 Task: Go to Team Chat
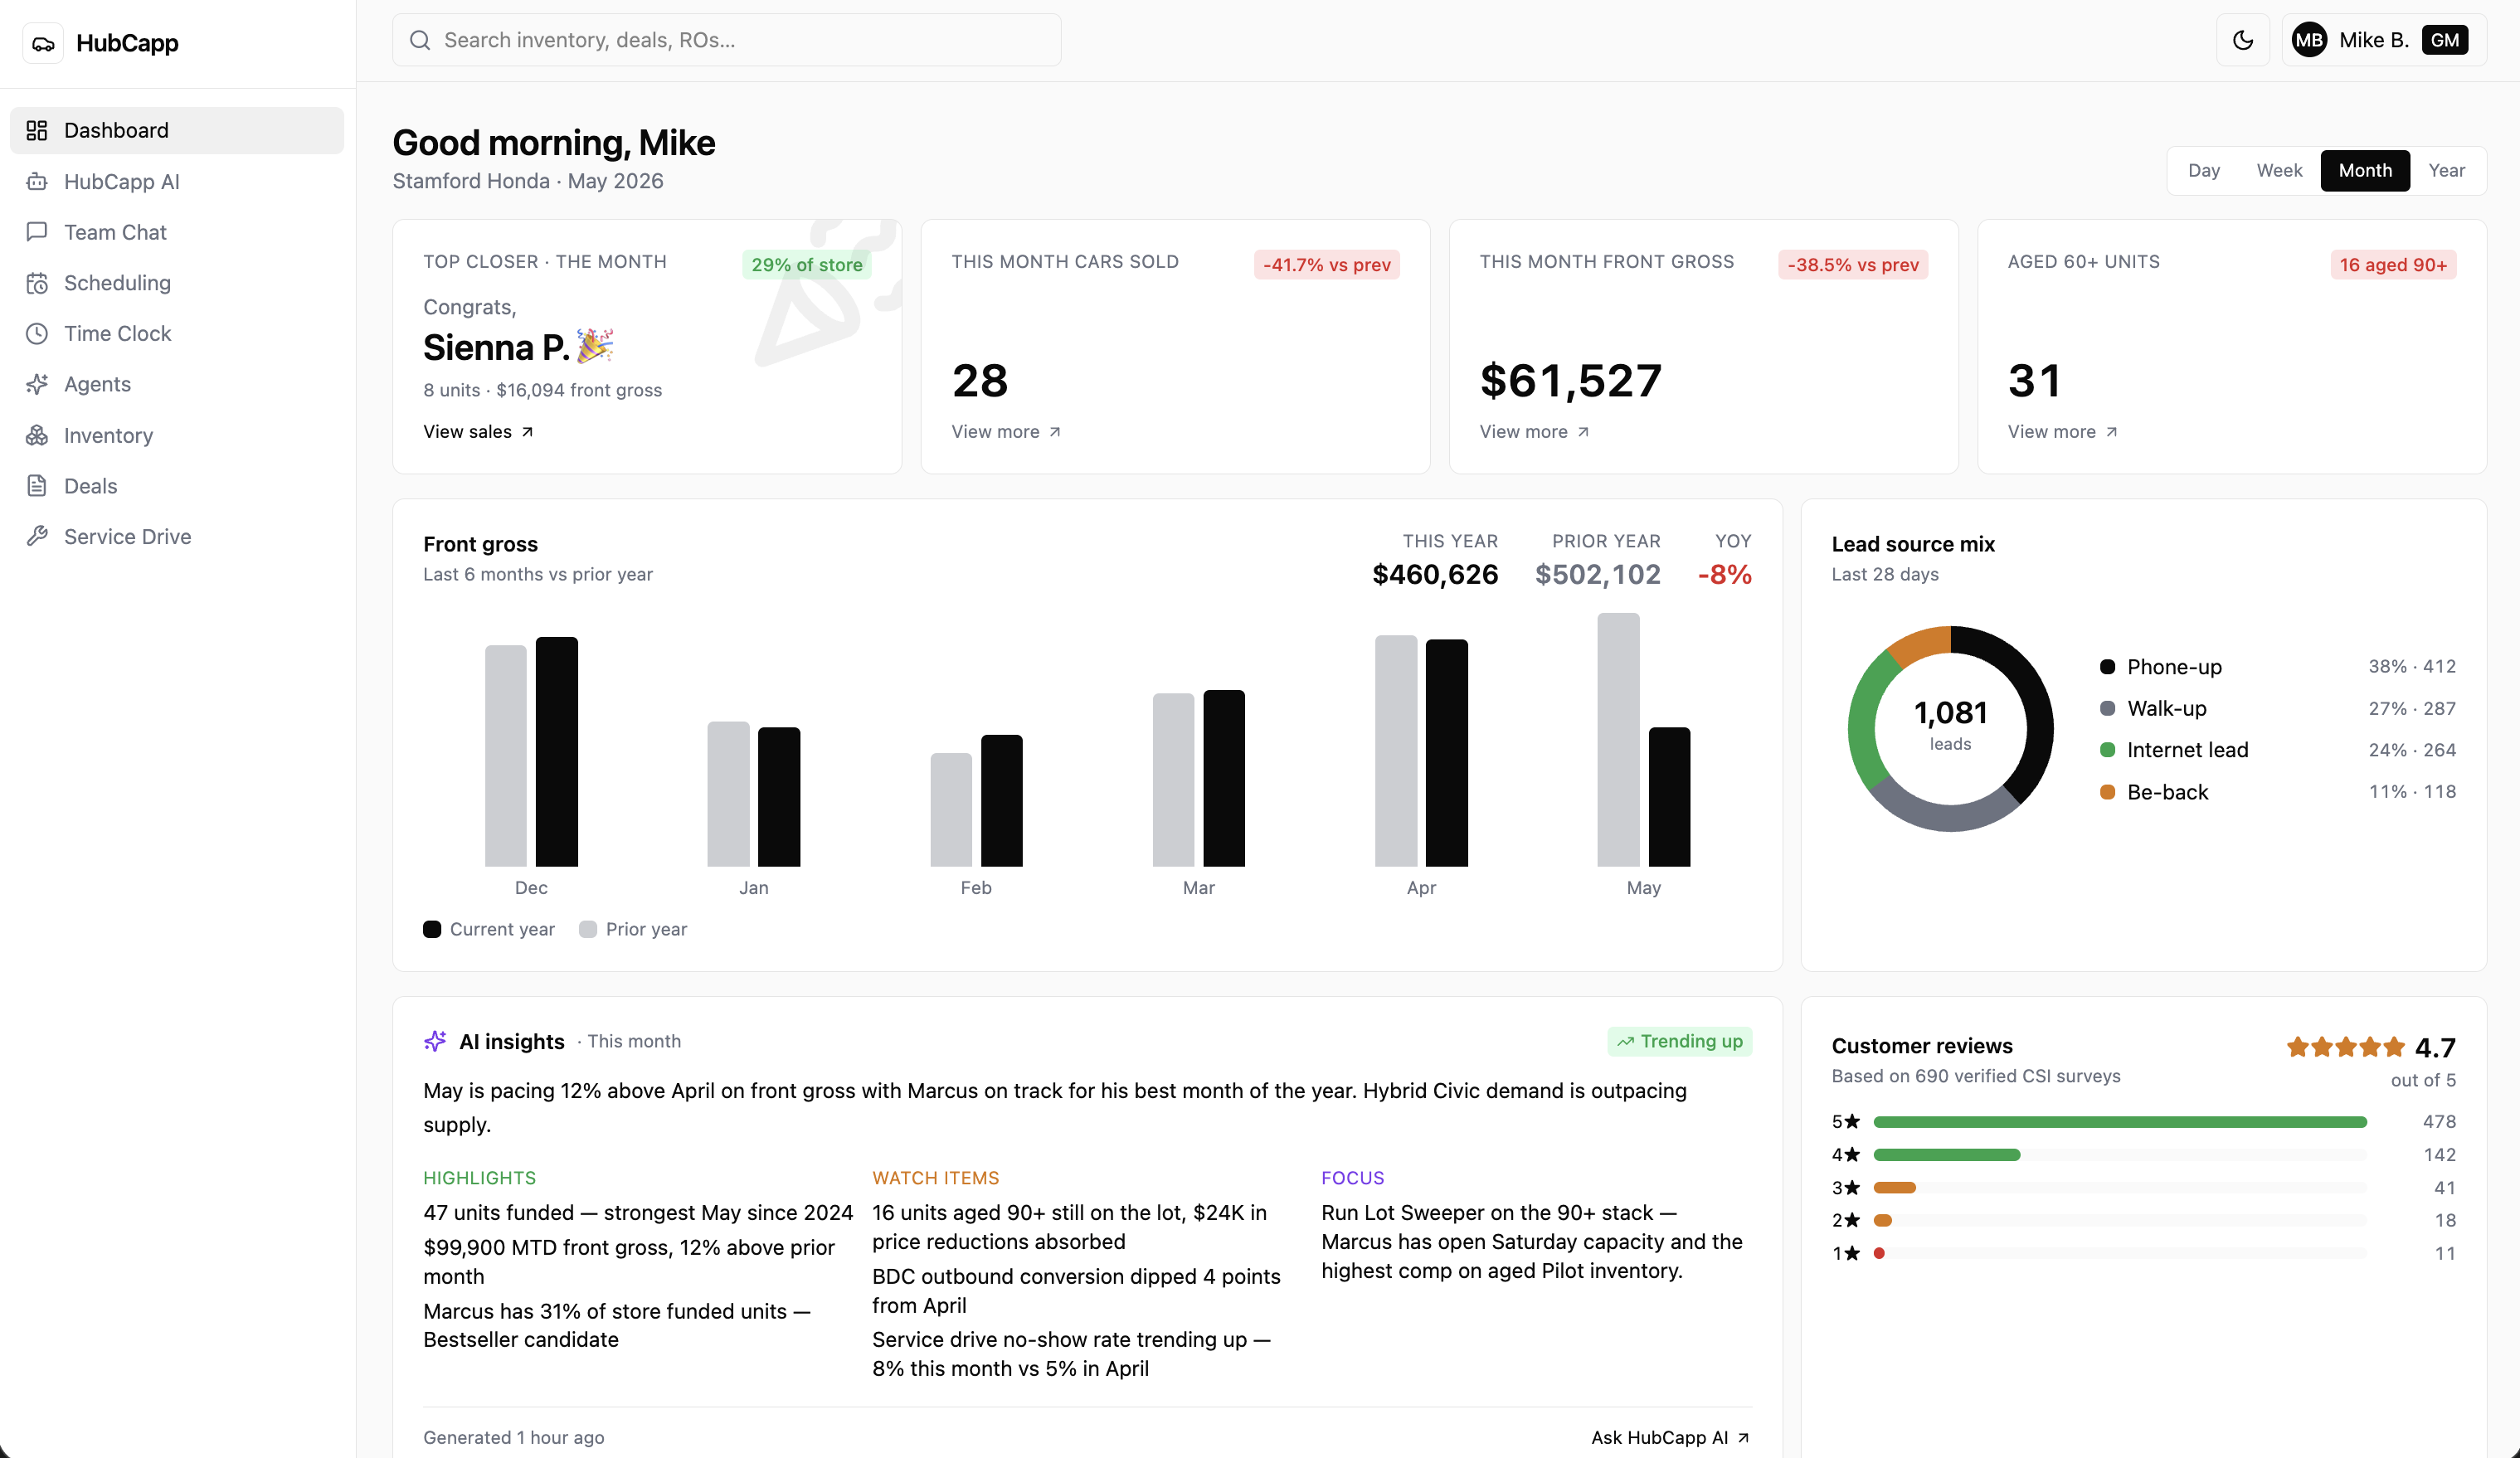click(x=177, y=232)
